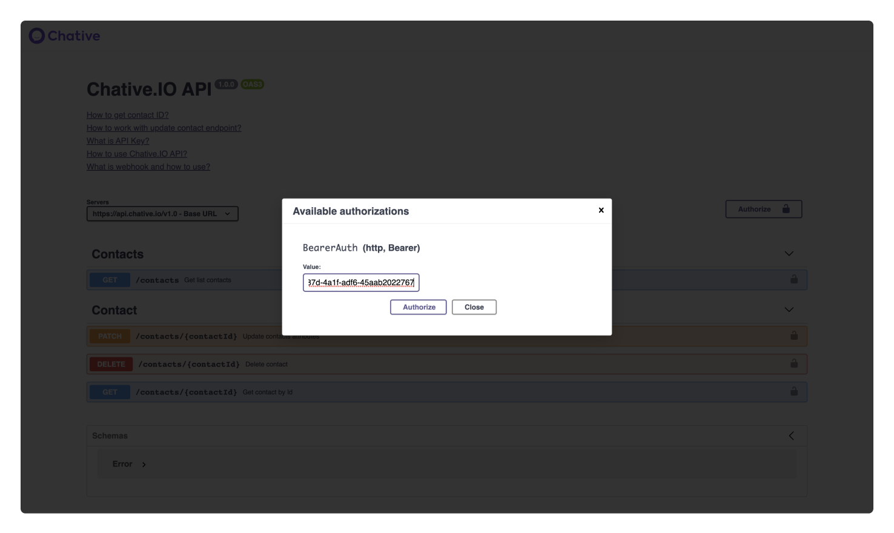This screenshot has height=533, width=894.
Task: Click the 1.0.0 version badge
Action: pyautogui.click(x=226, y=84)
